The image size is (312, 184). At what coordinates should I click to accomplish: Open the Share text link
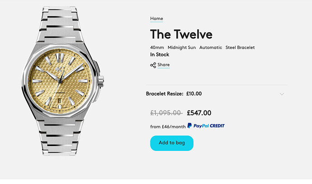coord(164,65)
